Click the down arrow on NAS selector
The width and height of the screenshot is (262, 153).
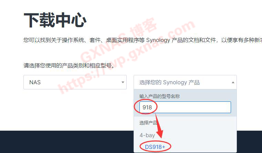pos(123,82)
